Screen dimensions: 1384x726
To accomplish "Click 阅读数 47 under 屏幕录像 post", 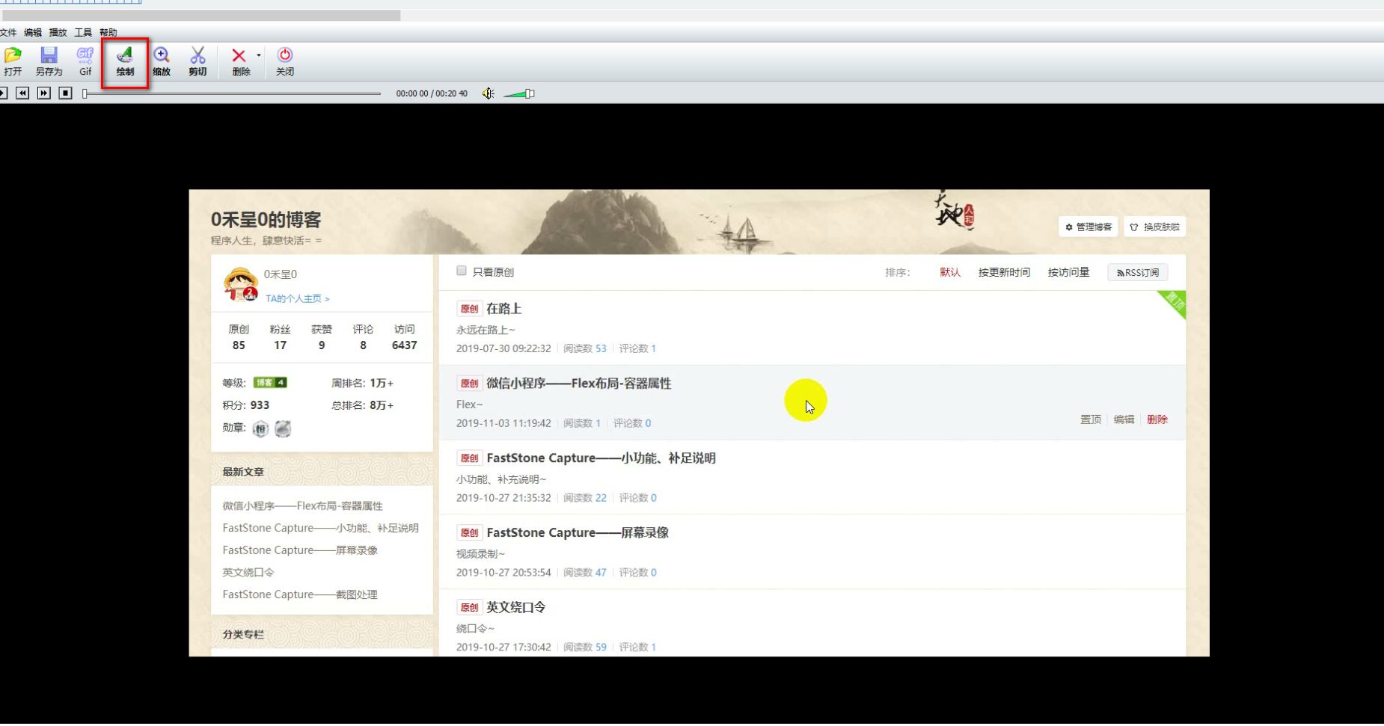I will (x=585, y=573).
